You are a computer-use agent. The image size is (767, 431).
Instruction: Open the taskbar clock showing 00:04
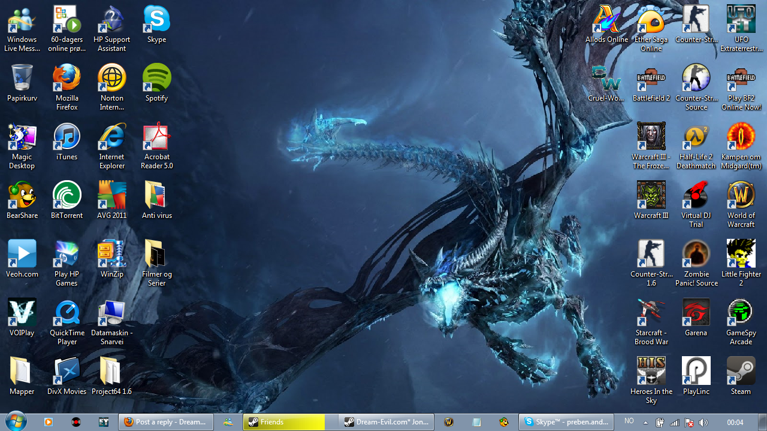pos(735,423)
